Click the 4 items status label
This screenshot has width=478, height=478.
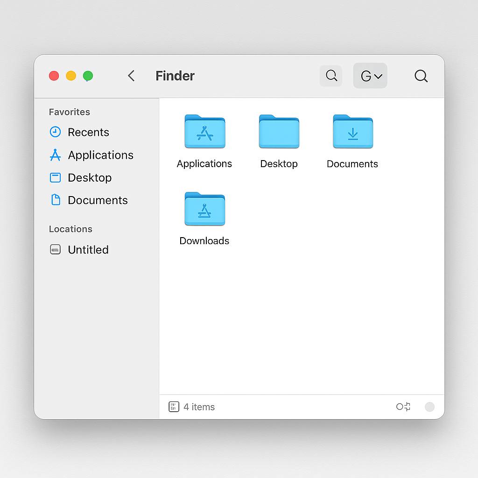(199, 407)
